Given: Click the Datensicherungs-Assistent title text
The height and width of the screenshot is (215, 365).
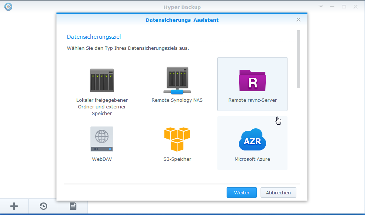Looking at the screenshot, I should (182, 20).
